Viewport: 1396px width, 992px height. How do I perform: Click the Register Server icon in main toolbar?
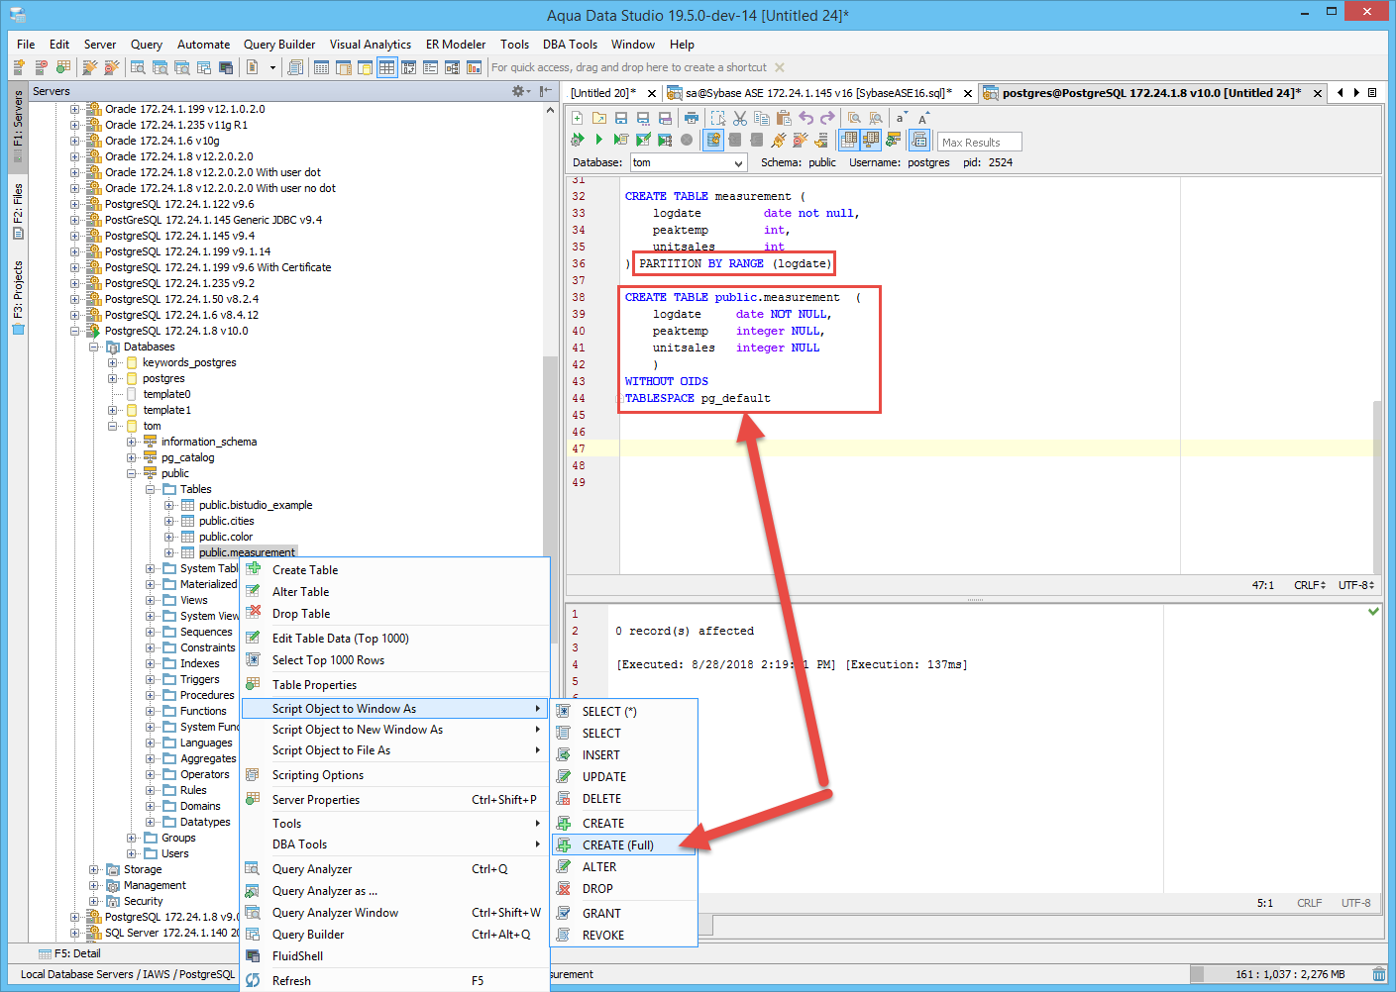click(x=19, y=67)
